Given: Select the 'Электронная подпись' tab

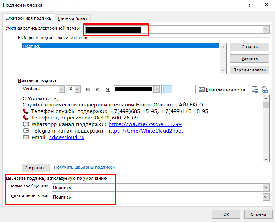Looking at the screenshot, I should tap(29, 18).
